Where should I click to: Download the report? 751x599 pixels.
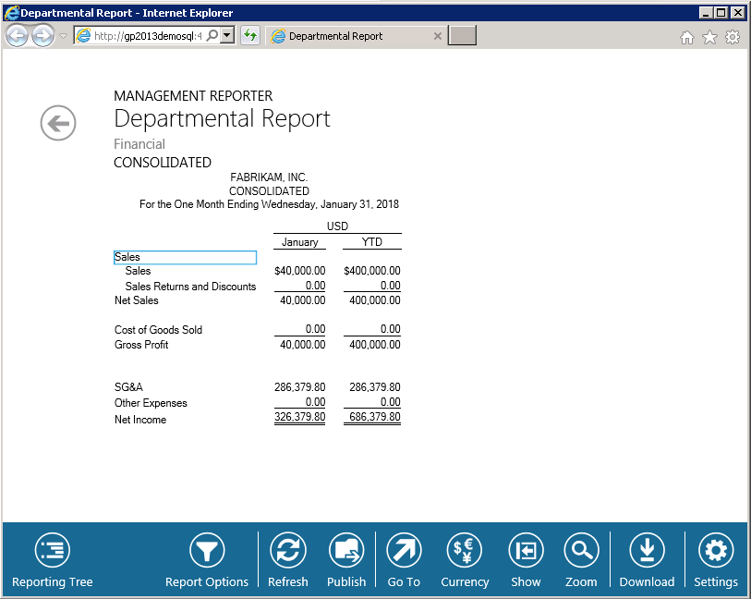647,552
